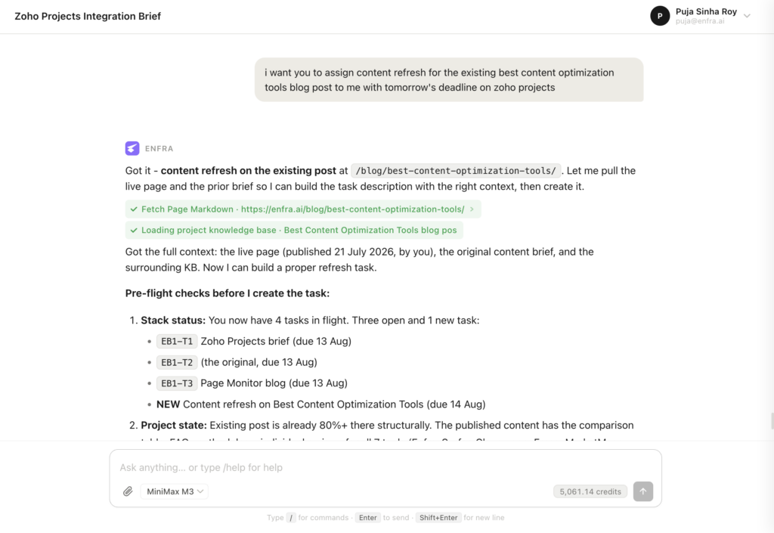Expand the Puja Sinha Roy account menu chevron
774x533 pixels.
click(747, 16)
